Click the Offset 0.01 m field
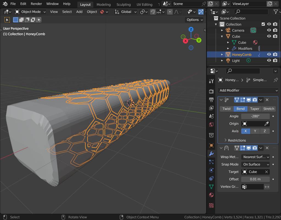 pos(255,179)
